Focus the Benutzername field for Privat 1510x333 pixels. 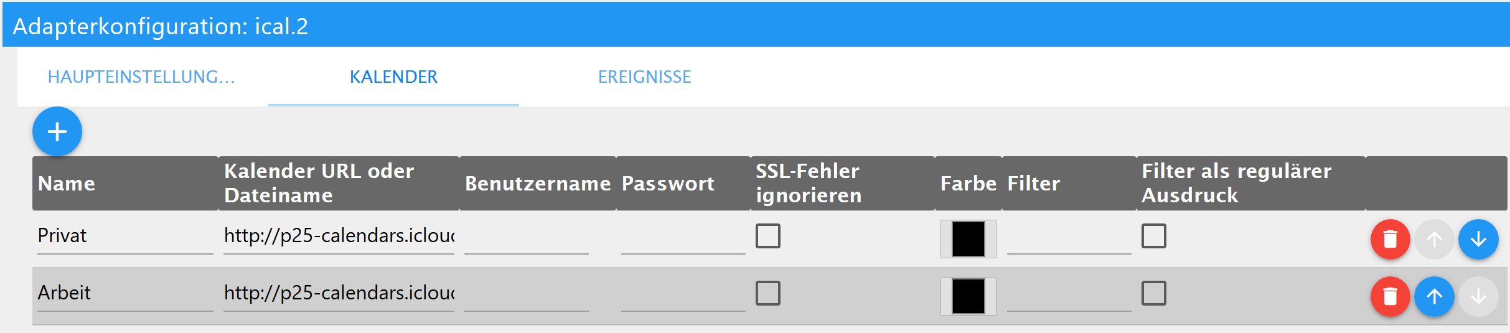(x=526, y=238)
